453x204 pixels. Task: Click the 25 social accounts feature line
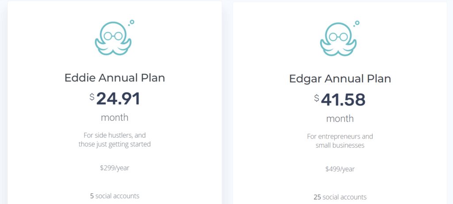[340, 197]
